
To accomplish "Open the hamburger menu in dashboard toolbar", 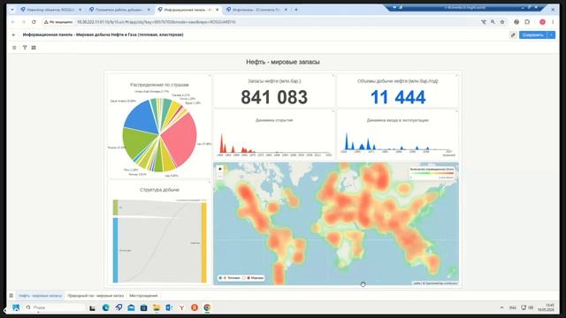I will coord(14,48).
